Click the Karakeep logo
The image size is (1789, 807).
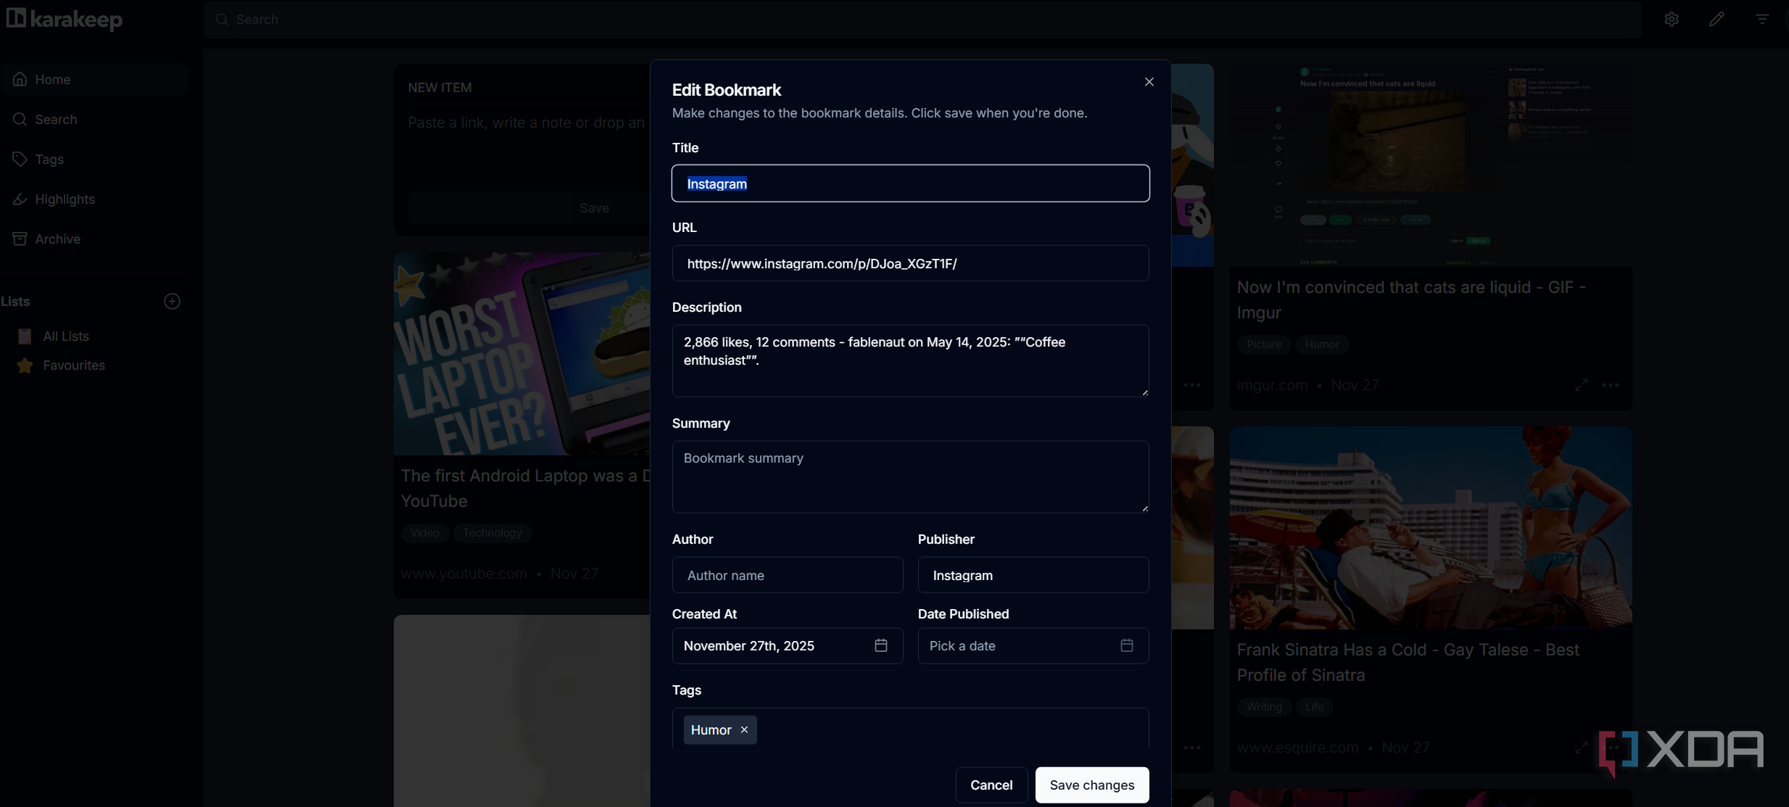[x=65, y=19]
